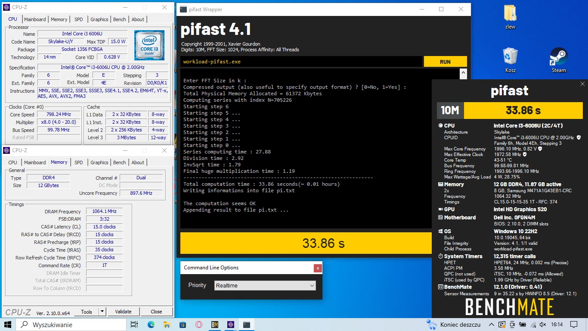This screenshot has width=588, height=331.
Task: Click the pifast Wrapper title bar icon
Action: point(183,9)
